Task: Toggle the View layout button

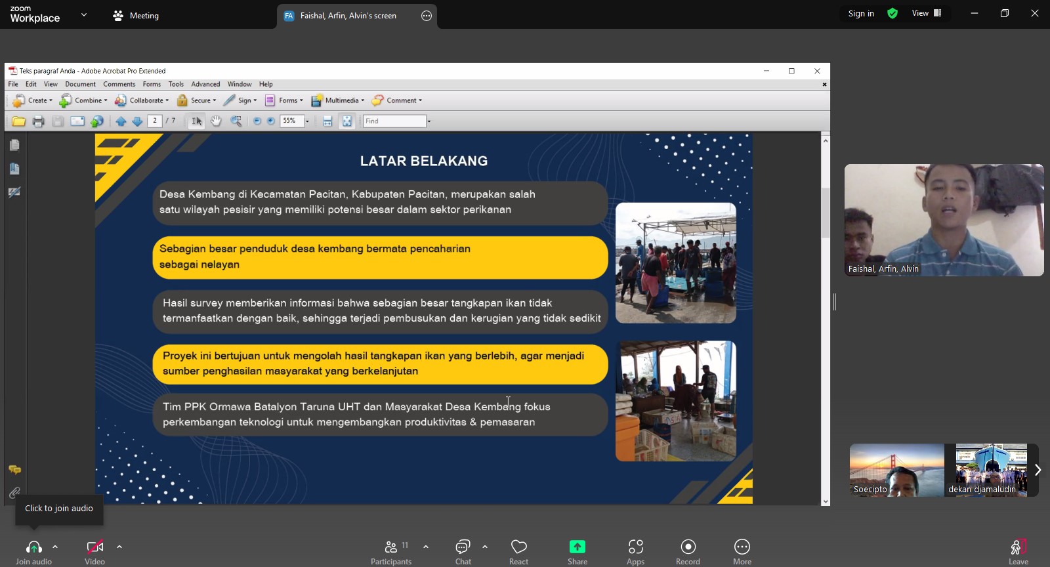Action: [x=926, y=13]
